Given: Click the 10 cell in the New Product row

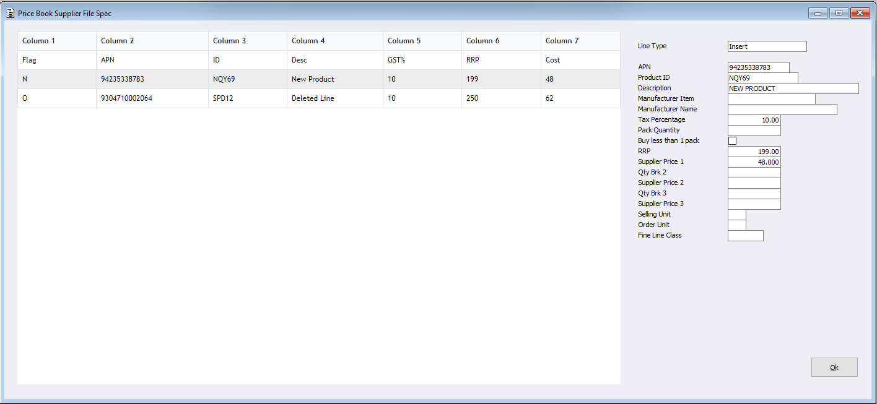Looking at the screenshot, I should coord(422,79).
